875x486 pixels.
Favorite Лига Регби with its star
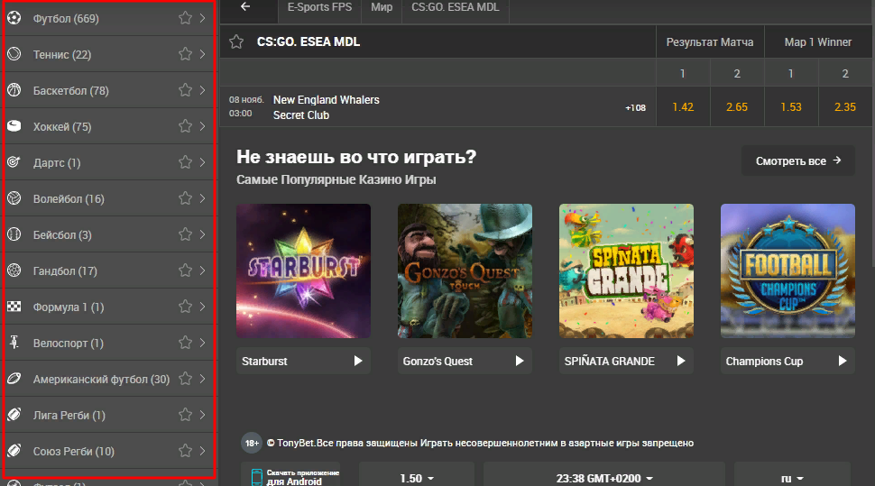tap(185, 415)
